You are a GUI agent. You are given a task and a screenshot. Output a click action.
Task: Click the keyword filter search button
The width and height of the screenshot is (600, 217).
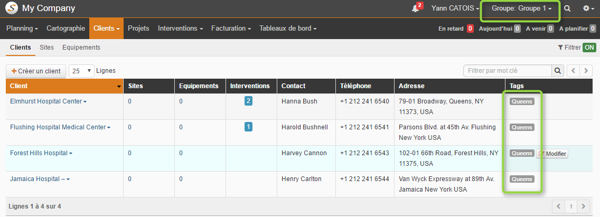coord(557,71)
